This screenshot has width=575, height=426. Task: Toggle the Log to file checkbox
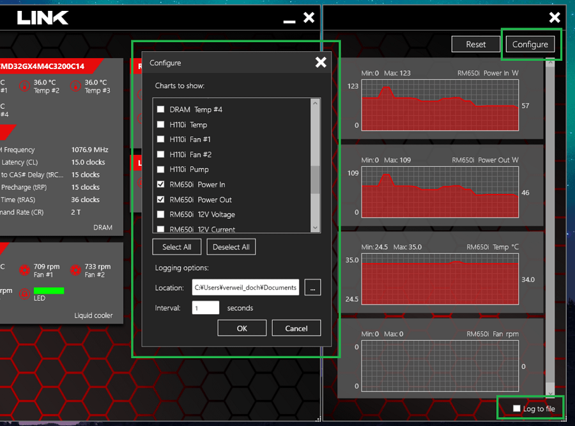[517, 409]
